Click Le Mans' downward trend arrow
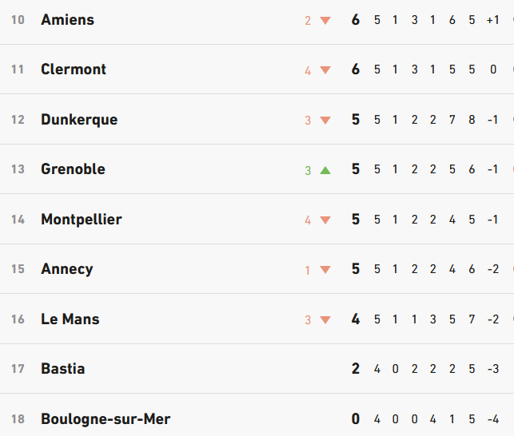The image size is (514, 436). 325,319
